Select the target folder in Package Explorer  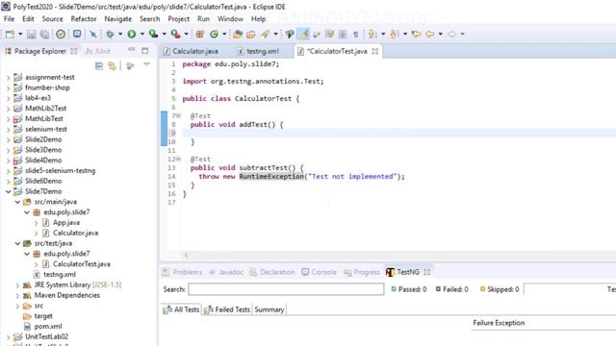tap(43, 316)
